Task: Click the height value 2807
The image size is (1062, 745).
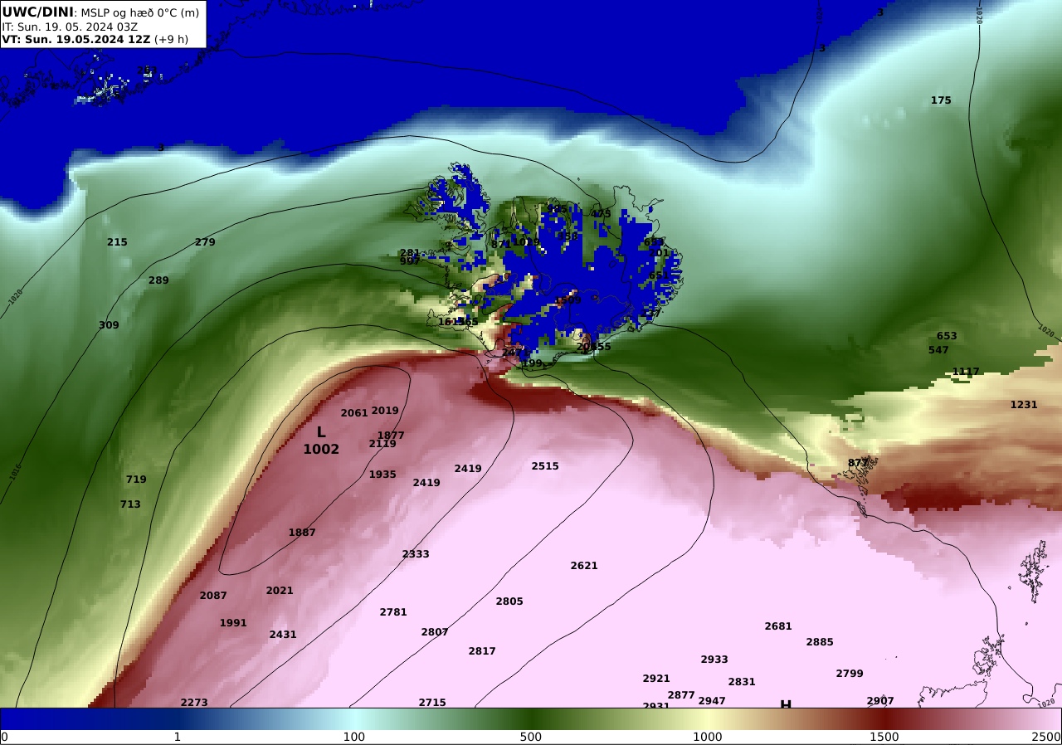Action: (435, 632)
